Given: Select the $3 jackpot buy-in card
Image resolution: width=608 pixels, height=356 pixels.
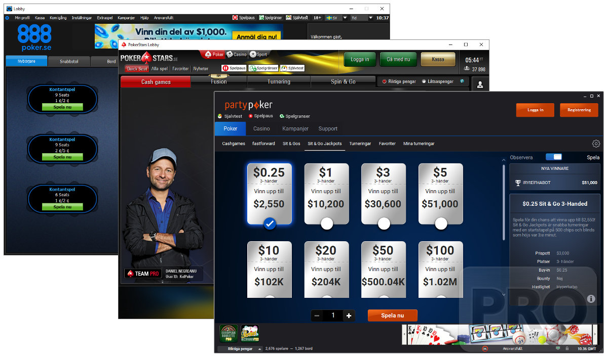Looking at the screenshot, I should (x=384, y=194).
